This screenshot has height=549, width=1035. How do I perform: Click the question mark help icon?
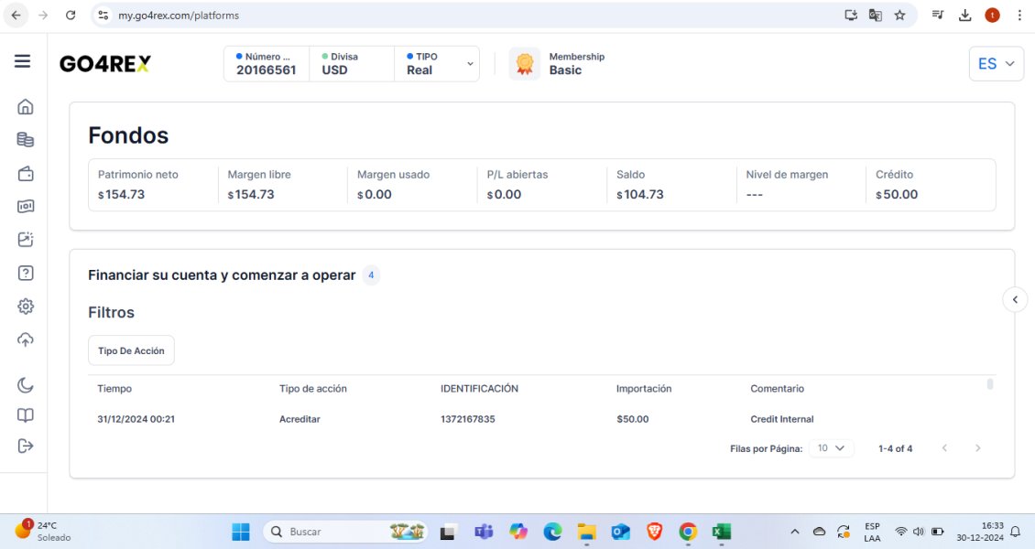click(26, 273)
